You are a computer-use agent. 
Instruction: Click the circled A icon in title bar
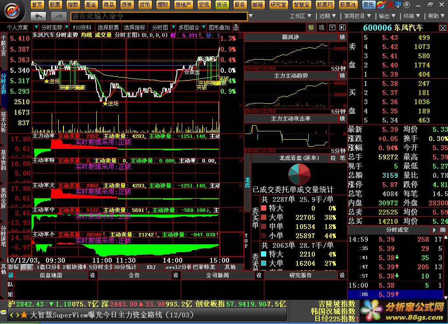[x=407, y=4]
